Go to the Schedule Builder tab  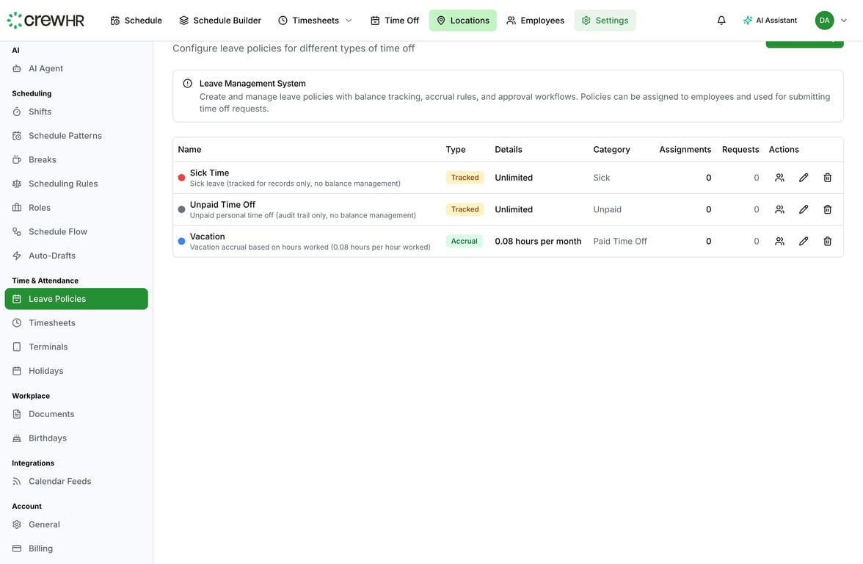point(220,21)
